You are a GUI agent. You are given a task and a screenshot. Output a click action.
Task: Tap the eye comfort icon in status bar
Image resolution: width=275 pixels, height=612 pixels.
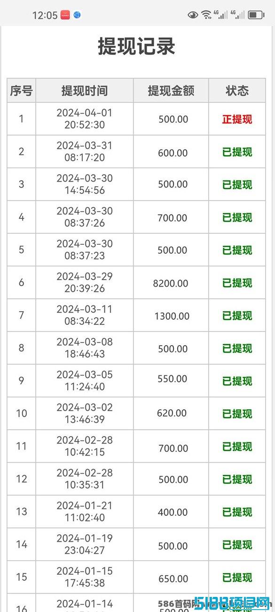coord(193,15)
